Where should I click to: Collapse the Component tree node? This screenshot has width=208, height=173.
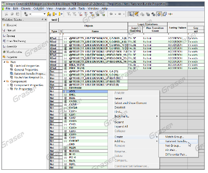click(x=4, y=81)
